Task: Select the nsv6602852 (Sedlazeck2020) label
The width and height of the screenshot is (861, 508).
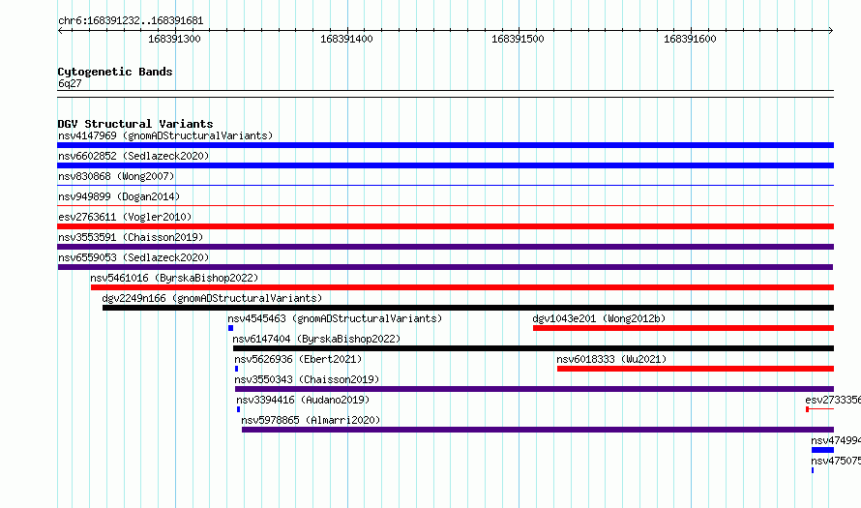Action: [134, 156]
